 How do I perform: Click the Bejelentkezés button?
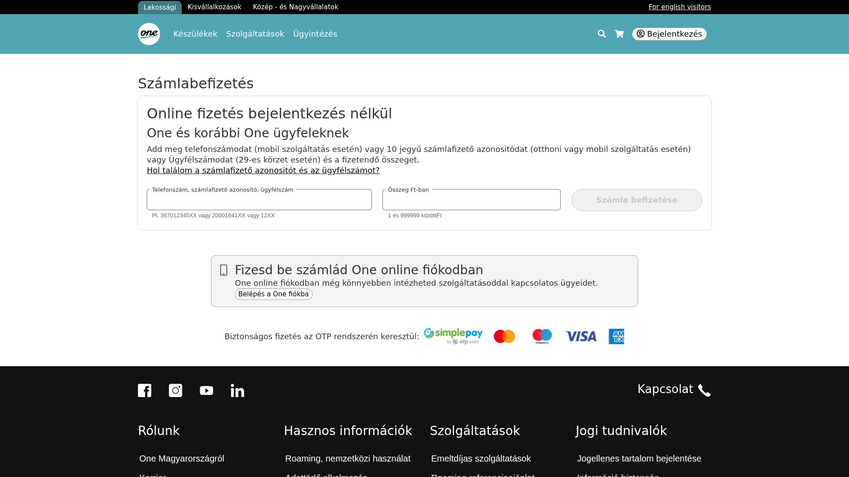pos(669,34)
